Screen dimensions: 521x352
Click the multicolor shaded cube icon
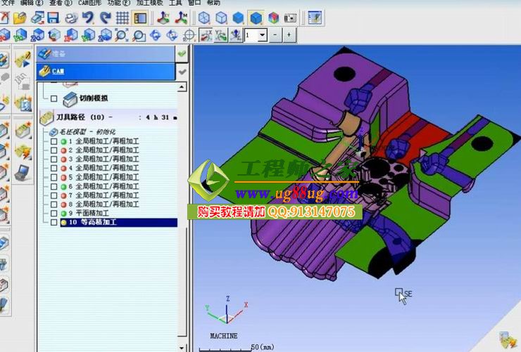pos(273,18)
